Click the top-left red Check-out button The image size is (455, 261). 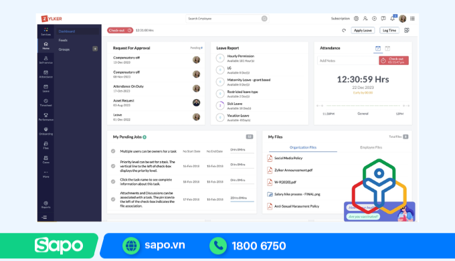[x=120, y=30]
